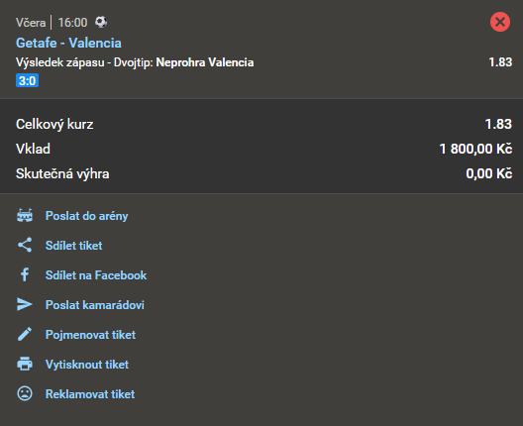Click the arena stadium icon
Image resolution: width=523 pixels, height=426 pixels.
pos(25,216)
